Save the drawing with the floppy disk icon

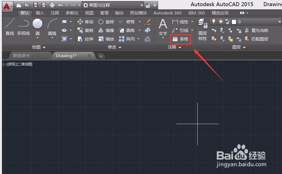pyautogui.click(x=36, y=5)
